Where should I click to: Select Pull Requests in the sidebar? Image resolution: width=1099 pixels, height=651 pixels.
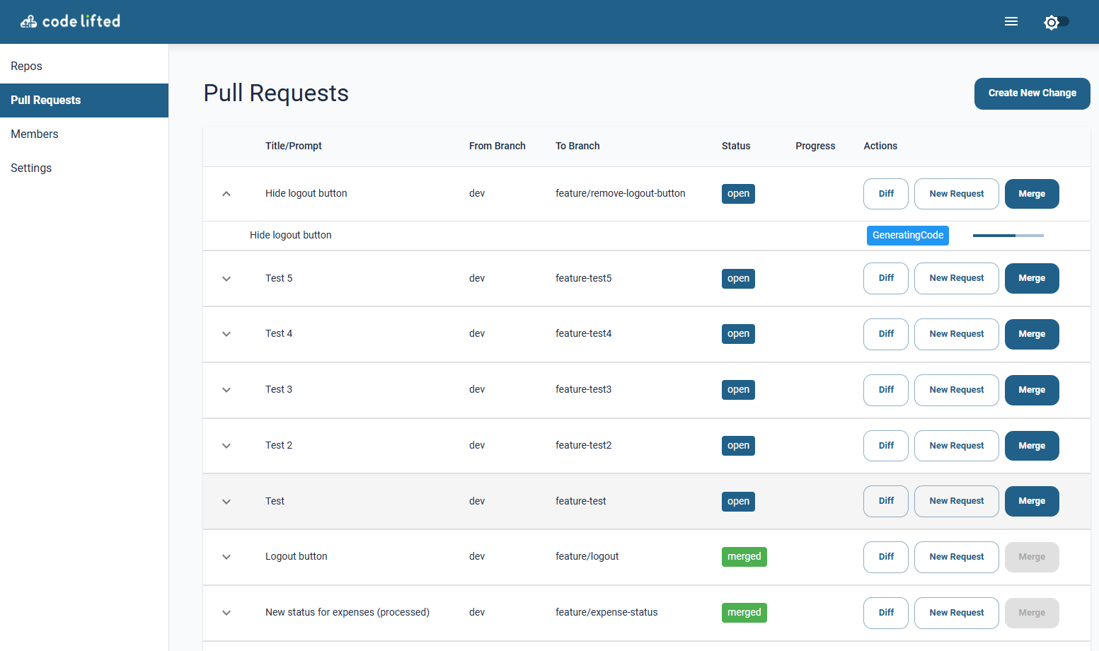click(46, 100)
